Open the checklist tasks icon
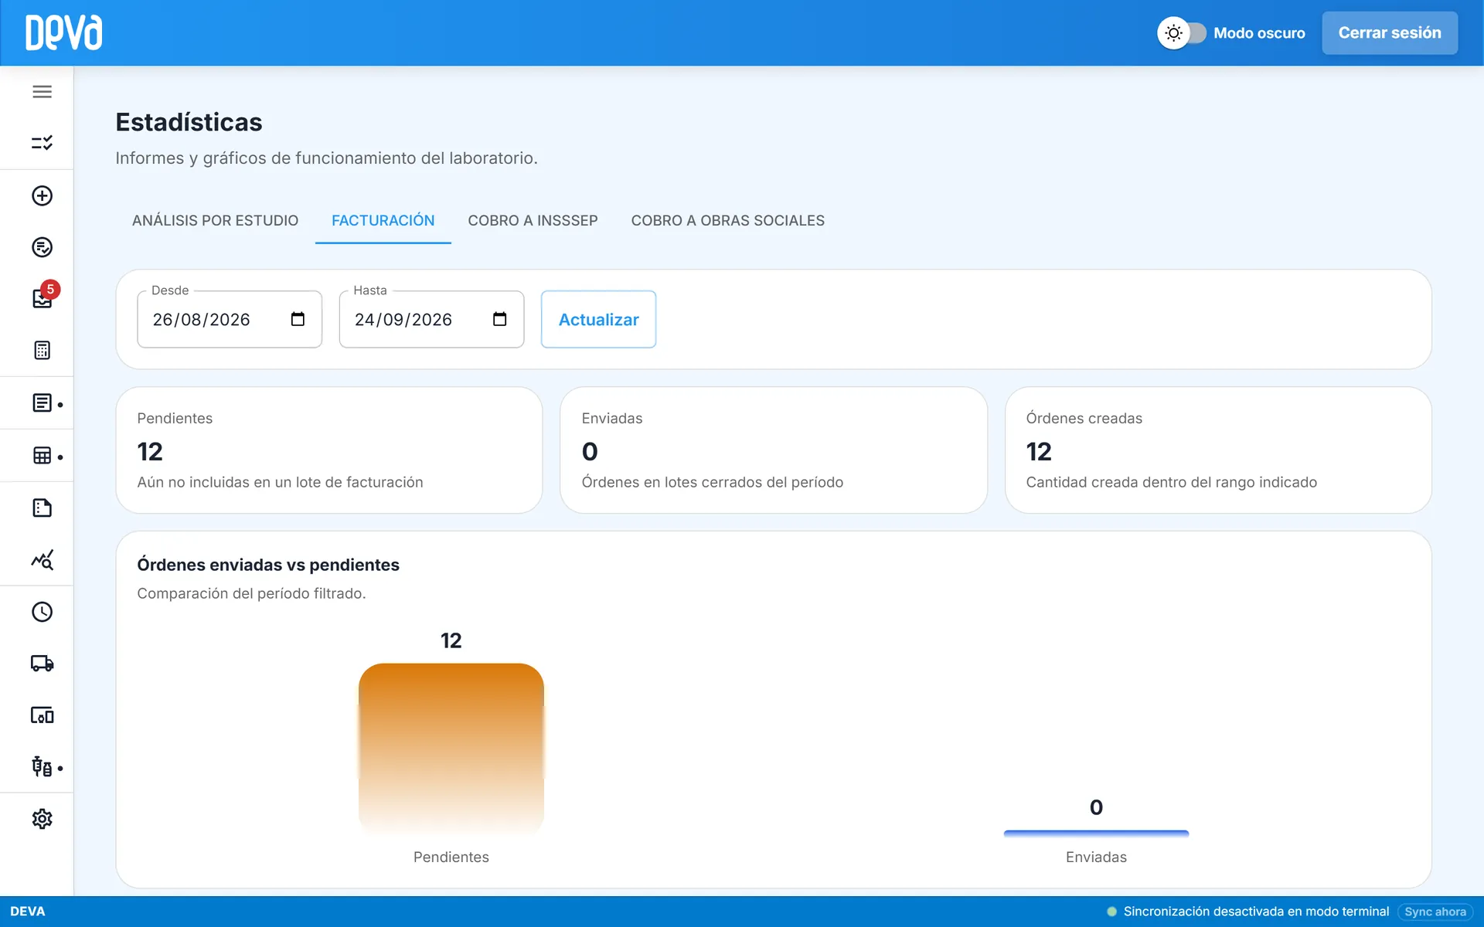The width and height of the screenshot is (1484, 927). (x=42, y=143)
